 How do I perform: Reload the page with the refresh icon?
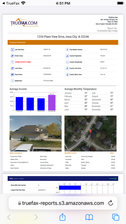point(111,203)
